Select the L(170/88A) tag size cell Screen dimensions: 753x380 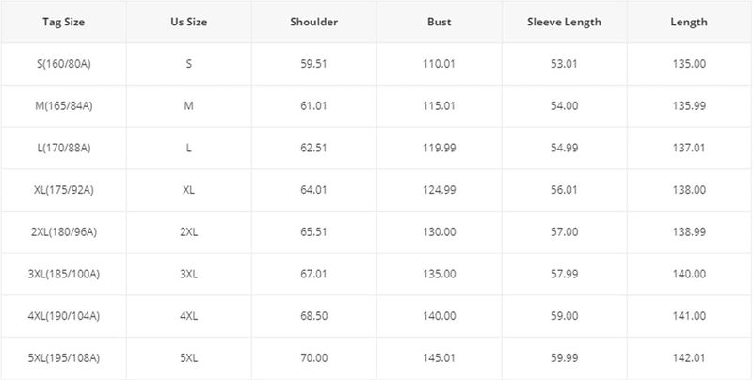point(64,148)
